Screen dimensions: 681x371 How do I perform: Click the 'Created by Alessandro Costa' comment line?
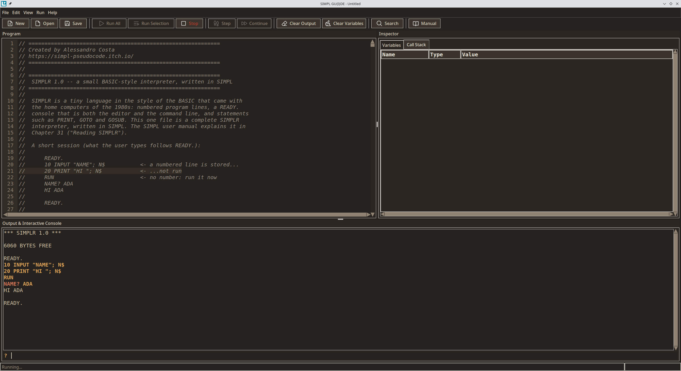pyautogui.click(x=67, y=50)
